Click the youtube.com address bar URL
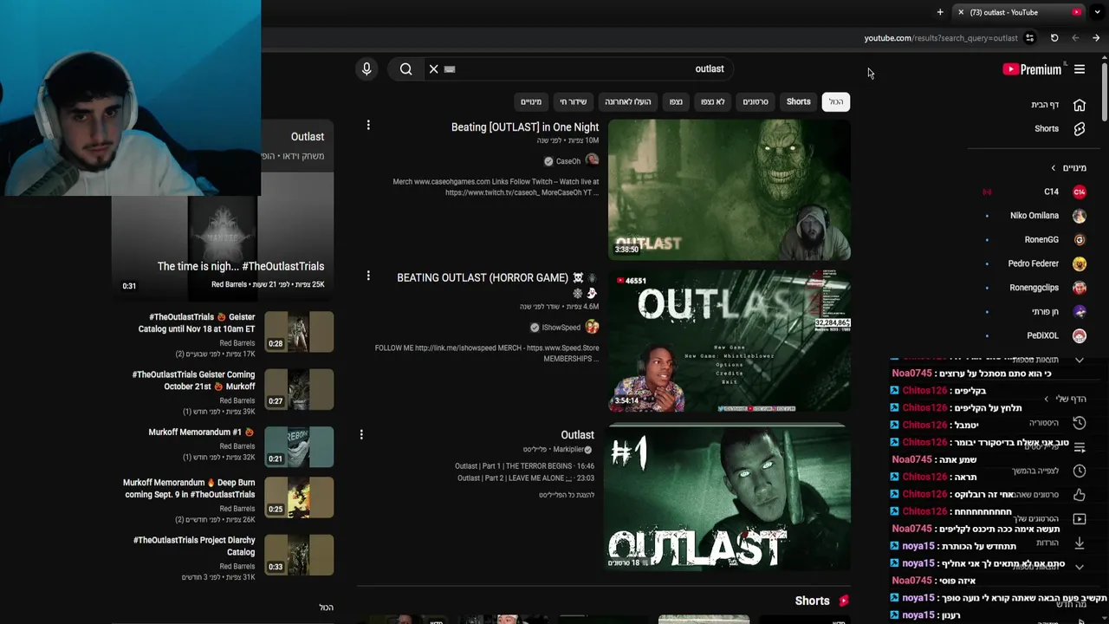Viewport: 1109px width, 624px height. (941, 38)
